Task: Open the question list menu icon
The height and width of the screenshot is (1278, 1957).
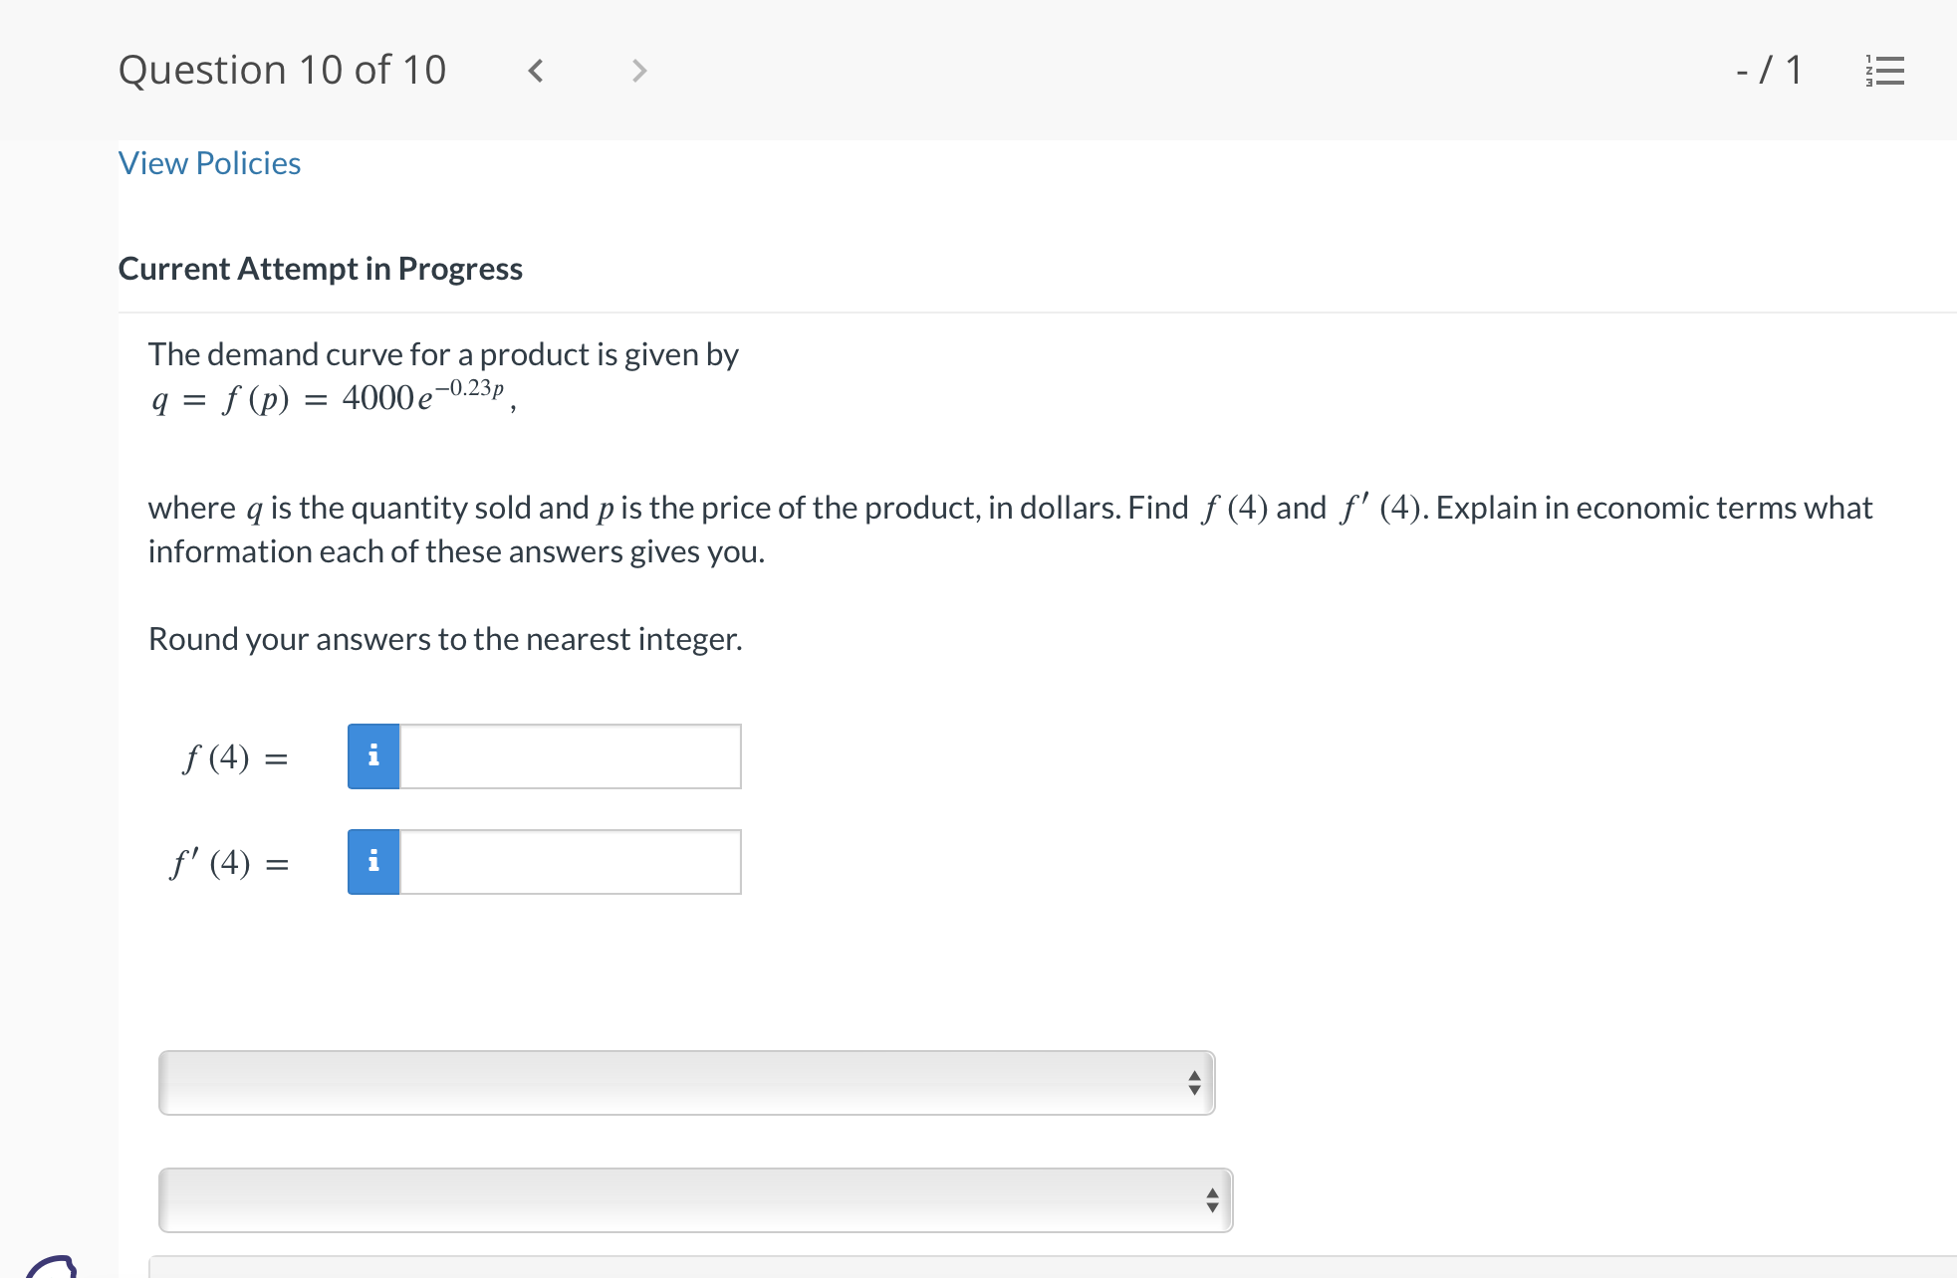Action: click(x=1885, y=70)
